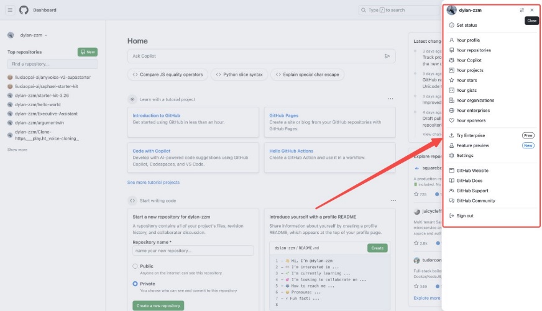Click the Find a repository search field
The image size is (542, 311).
coord(52,64)
